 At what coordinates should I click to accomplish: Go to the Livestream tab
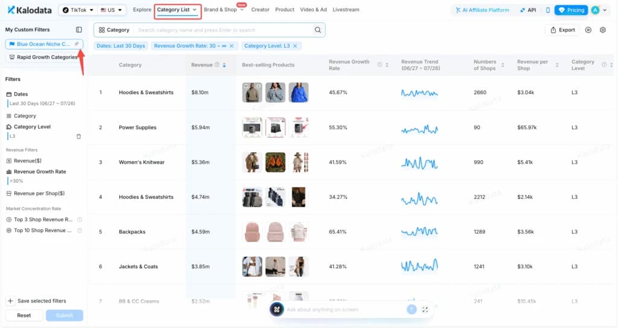pyautogui.click(x=346, y=10)
